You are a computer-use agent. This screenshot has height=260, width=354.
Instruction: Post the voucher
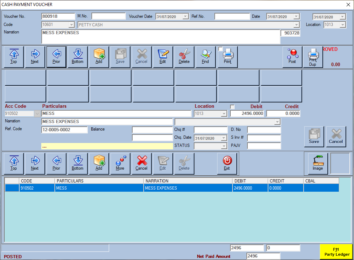293,57
